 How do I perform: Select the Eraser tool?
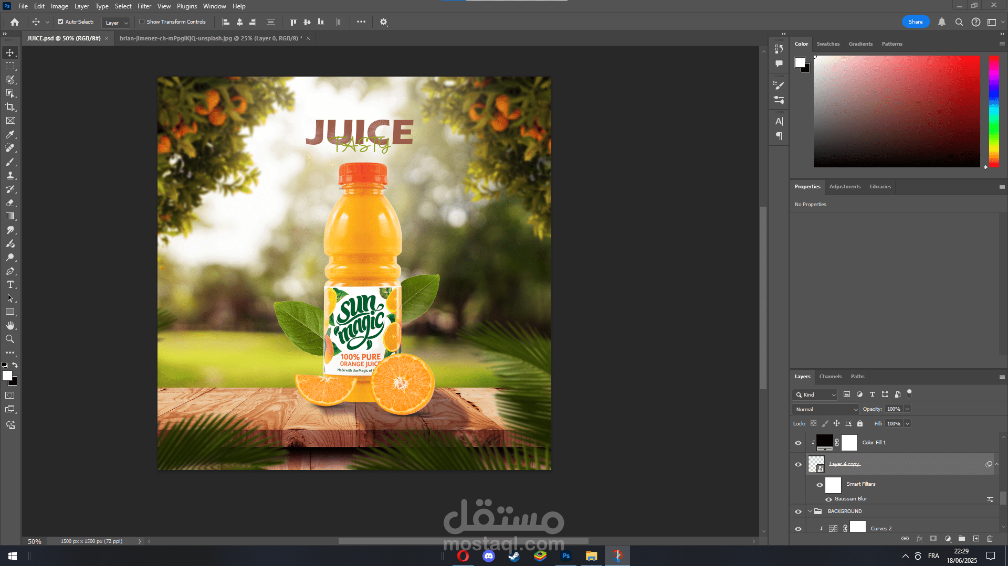pyautogui.click(x=10, y=202)
